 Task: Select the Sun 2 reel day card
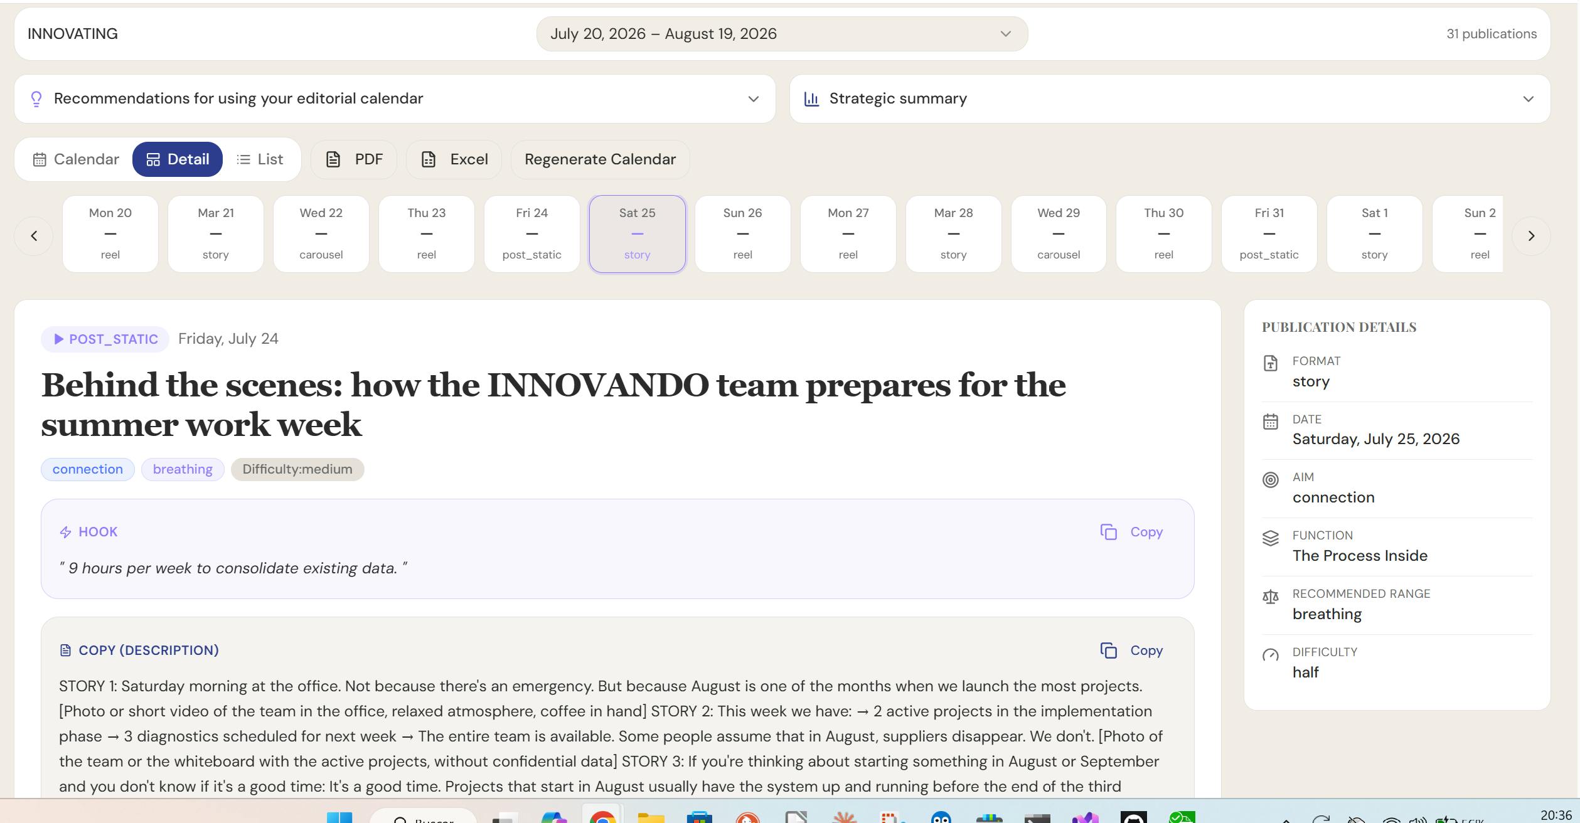pyautogui.click(x=1468, y=234)
